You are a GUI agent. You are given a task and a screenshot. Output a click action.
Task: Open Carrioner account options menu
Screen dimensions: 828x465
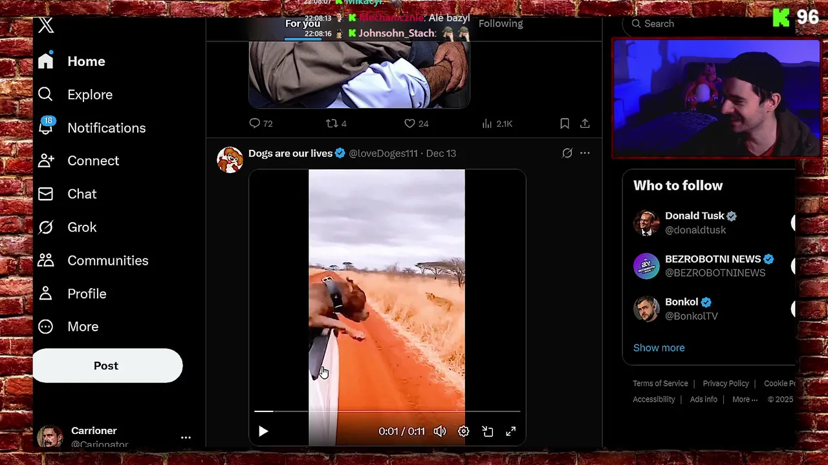click(186, 438)
